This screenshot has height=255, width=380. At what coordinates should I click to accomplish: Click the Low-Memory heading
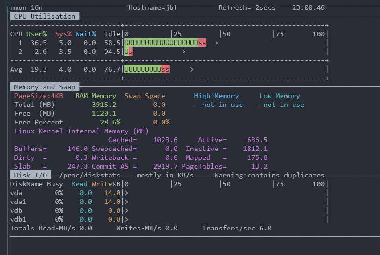pyautogui.click(x=280, y=96)
